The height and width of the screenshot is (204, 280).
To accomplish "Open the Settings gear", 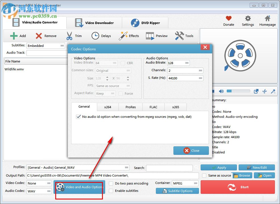I will coord(247,18).
